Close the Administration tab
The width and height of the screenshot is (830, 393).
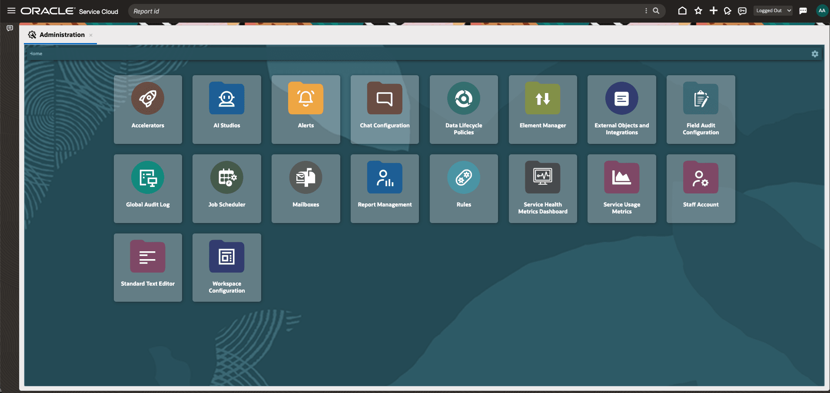pos(91,35)
